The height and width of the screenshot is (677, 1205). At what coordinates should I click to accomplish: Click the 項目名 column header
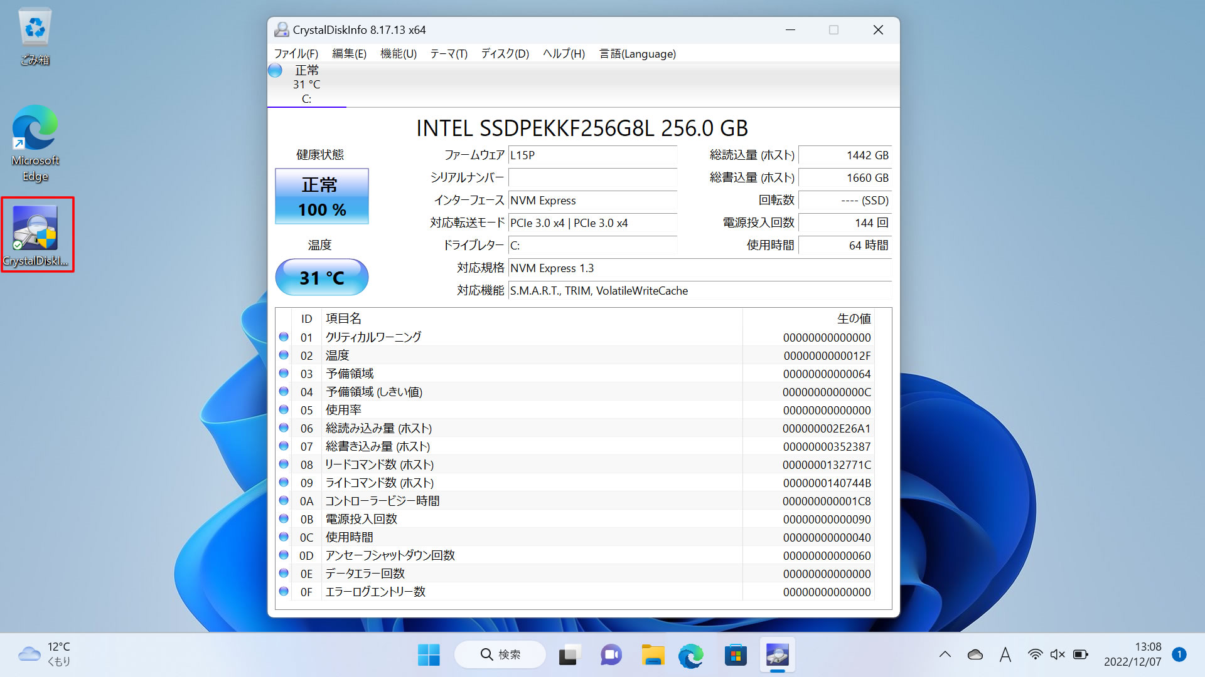click(x=343, y=318)
